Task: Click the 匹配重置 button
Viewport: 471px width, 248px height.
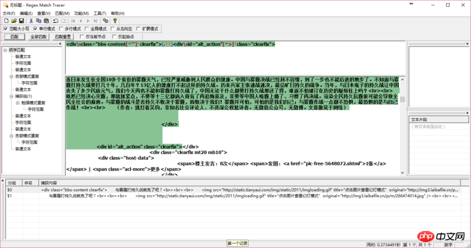Action: (x=63, y=36)
